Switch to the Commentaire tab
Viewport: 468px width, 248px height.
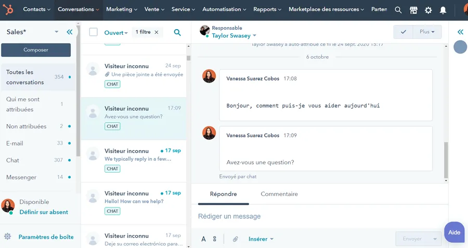tap(279, 194)
